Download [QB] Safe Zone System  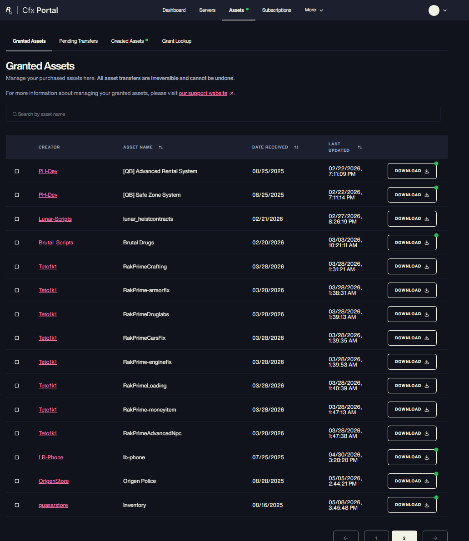(x=412, y=195)
